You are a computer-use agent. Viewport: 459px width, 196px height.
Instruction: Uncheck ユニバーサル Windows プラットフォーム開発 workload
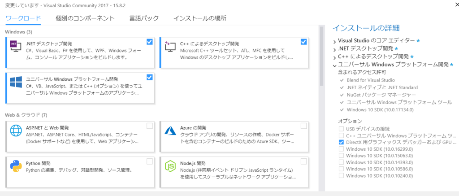click(150, 77)
